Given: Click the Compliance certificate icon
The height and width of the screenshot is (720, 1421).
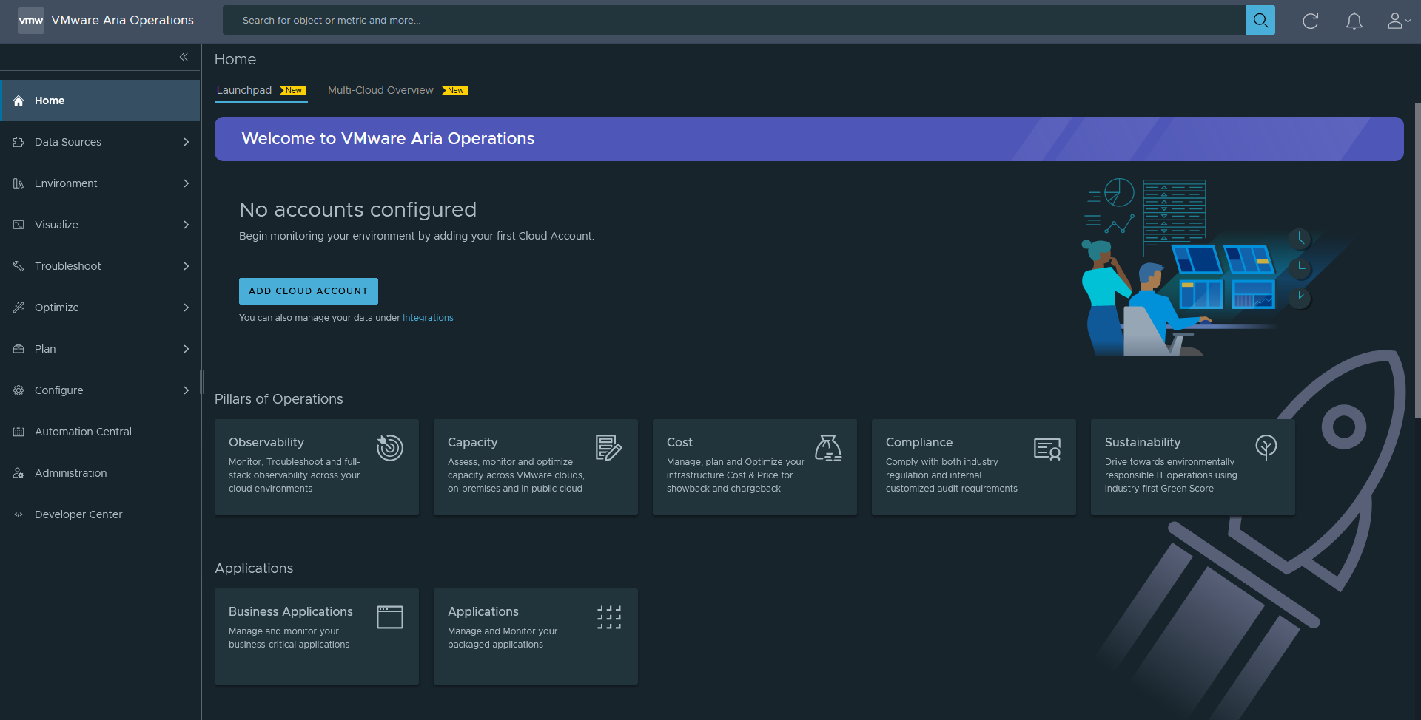Looking at the screenshot, I should (1047, 448).
